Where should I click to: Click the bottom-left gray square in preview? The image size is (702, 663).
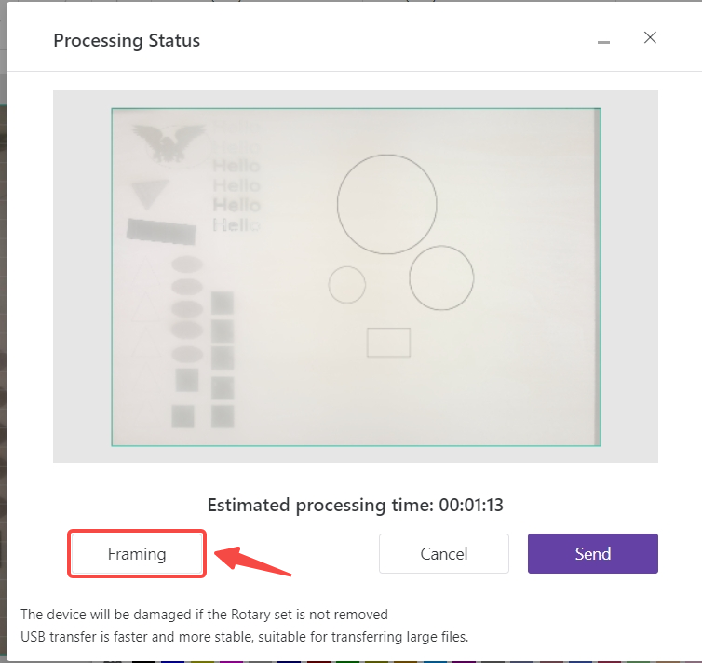pyautogui.click(x=182, y=415)
